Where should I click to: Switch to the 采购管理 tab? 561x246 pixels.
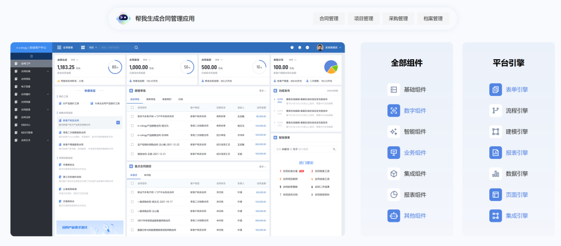pos(395,19)
